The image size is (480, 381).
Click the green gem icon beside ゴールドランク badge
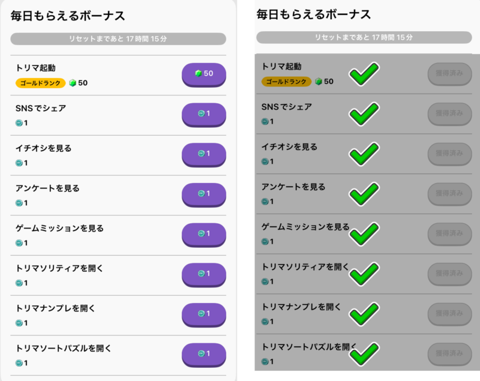[73, 83]
